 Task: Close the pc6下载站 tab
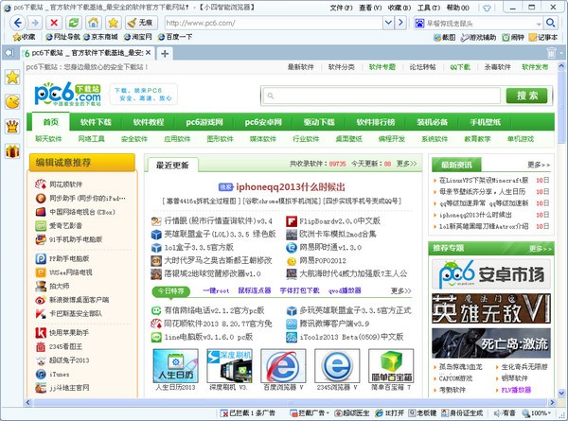tap(149, 53)
